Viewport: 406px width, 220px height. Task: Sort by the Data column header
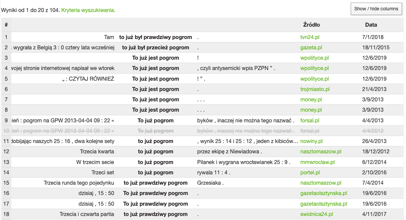coord(371,25)
